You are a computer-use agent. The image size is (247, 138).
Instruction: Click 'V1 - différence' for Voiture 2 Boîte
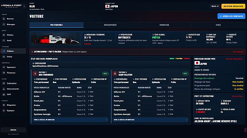[145, 96]
